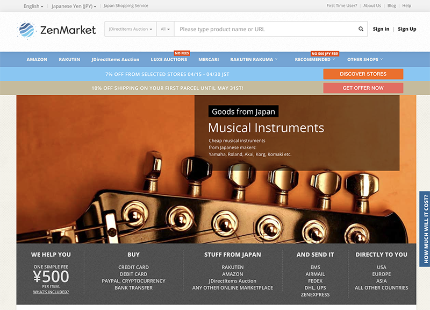
Task: Click the Japan Shopping Service text
Action: [x=126, y=6]
